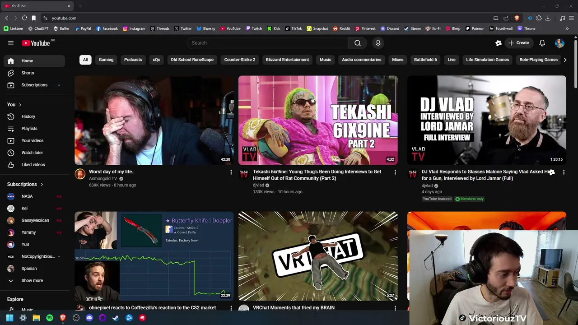This screenshot has height=325, width=578.
Task: Open the DJ Vlad interview thumbnail
Action: [x=487, y=120]
